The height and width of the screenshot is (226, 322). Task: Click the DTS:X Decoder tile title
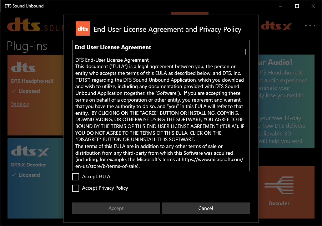tap(29, 165)
